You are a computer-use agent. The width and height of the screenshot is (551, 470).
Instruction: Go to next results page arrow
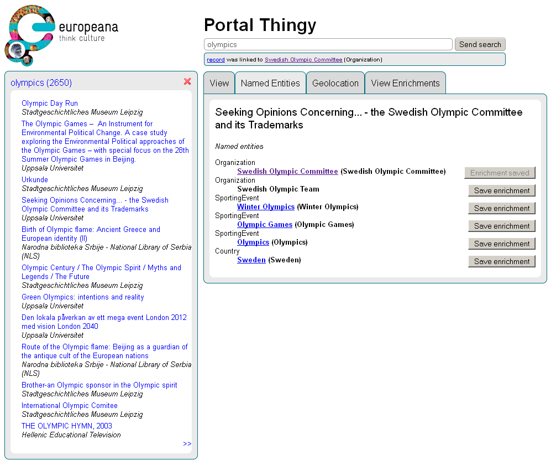tap(187, 443)
